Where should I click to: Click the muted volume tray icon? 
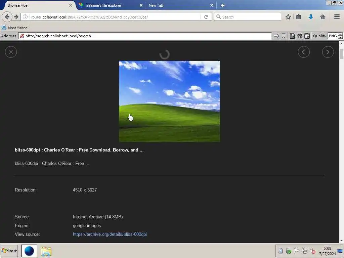[x=312, y=251]
